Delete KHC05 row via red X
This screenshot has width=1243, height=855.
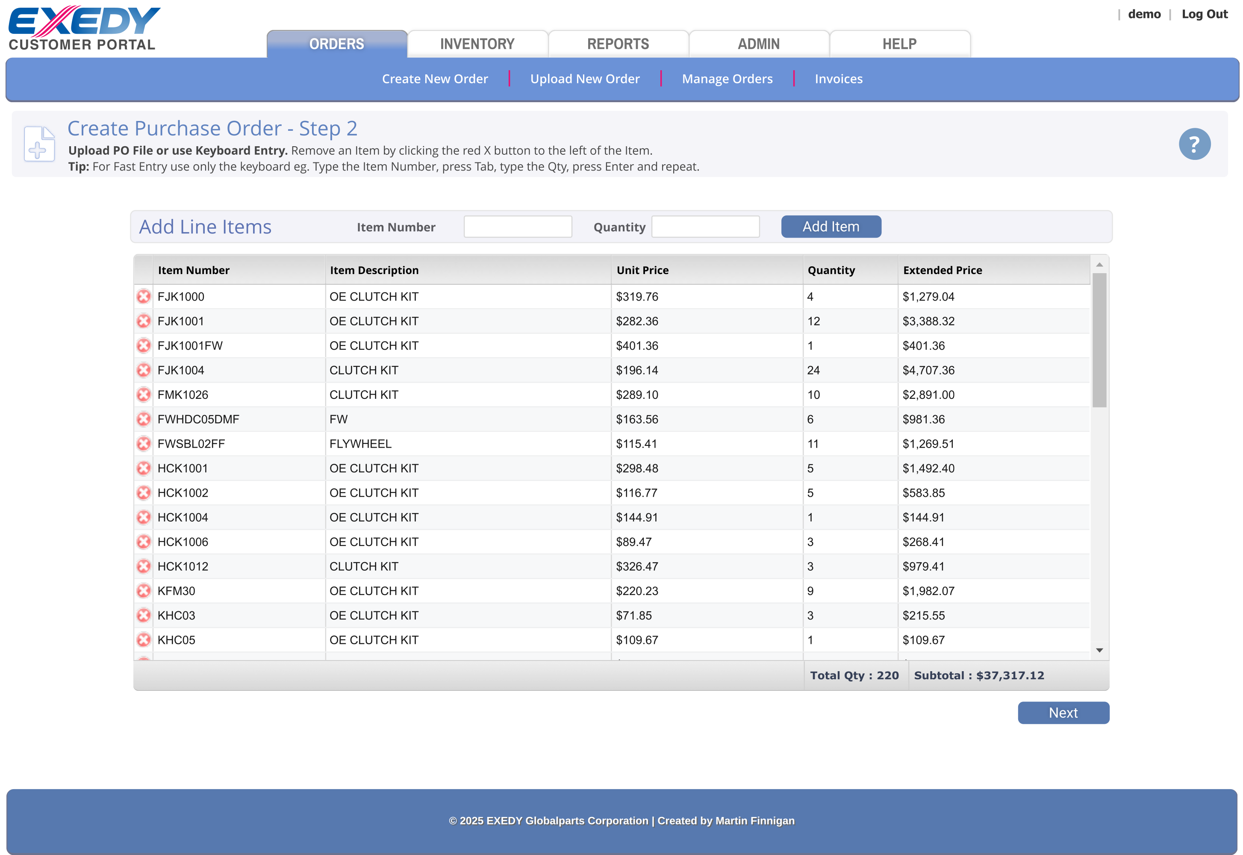[144, 640]
